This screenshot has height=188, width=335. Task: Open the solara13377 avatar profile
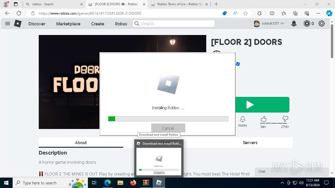tap(257, 23)
